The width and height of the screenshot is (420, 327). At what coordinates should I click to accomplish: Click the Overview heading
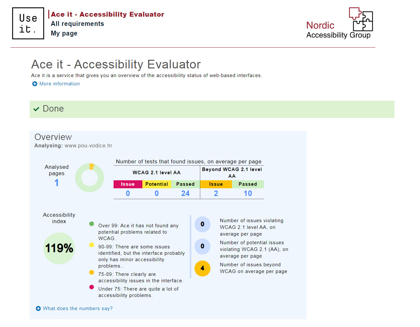53,137
